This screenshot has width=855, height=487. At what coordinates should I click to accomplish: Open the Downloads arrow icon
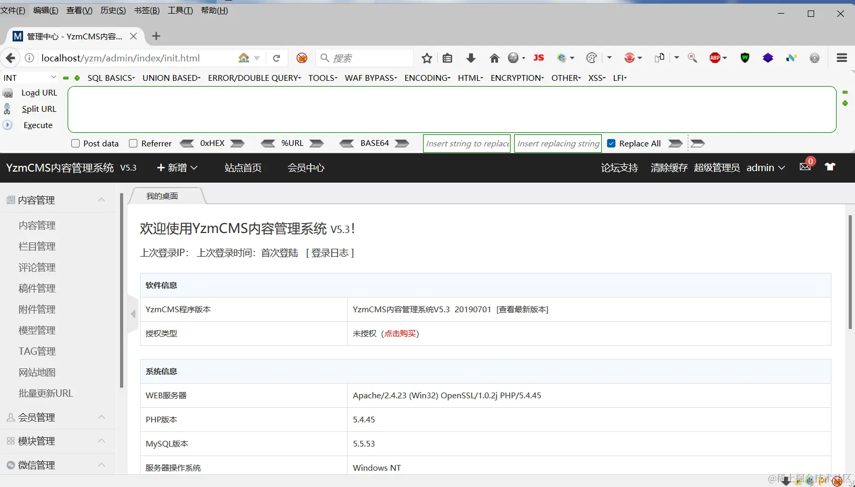471,58
